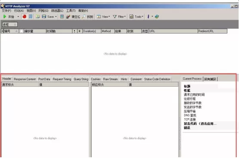Sort by the 收到 column header

134,31
